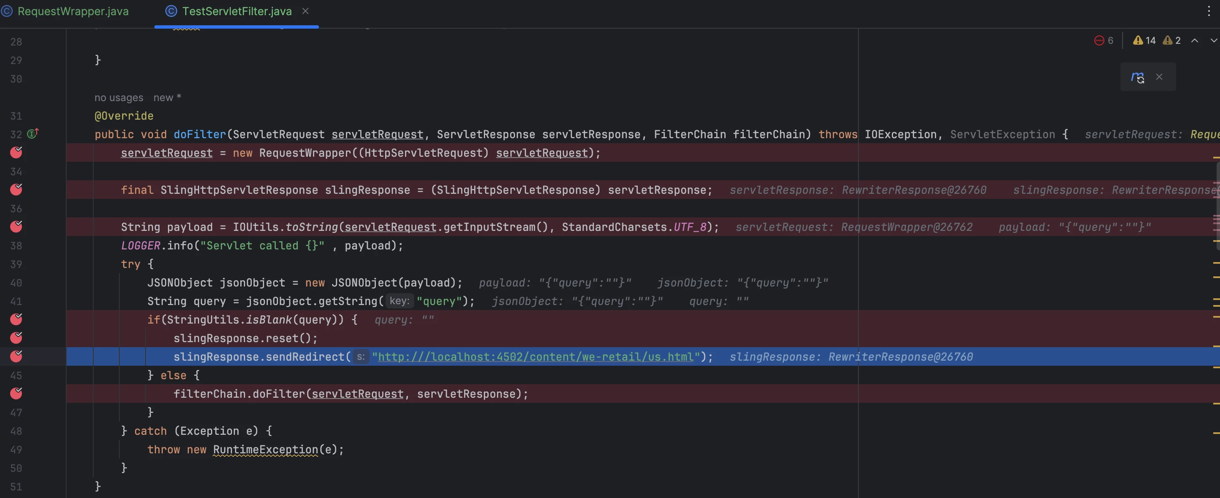Viewport: 1220px width, 498px height.
Task: Click a yellow warning marker on the error stripe
Action: pyautogui.click(x=1216, y=262)
